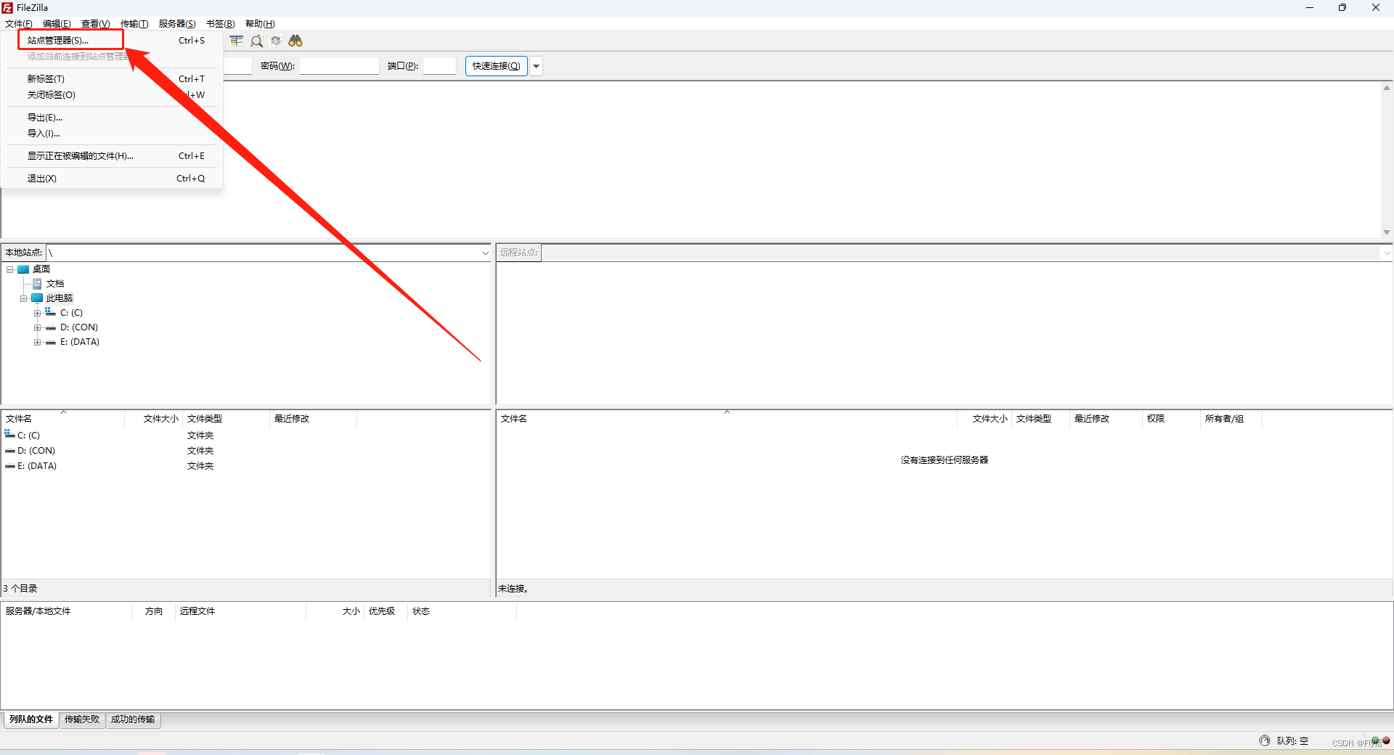1394x755 pixels.
Task: Focus the 密码(W) password field
Action: [339, 66]
